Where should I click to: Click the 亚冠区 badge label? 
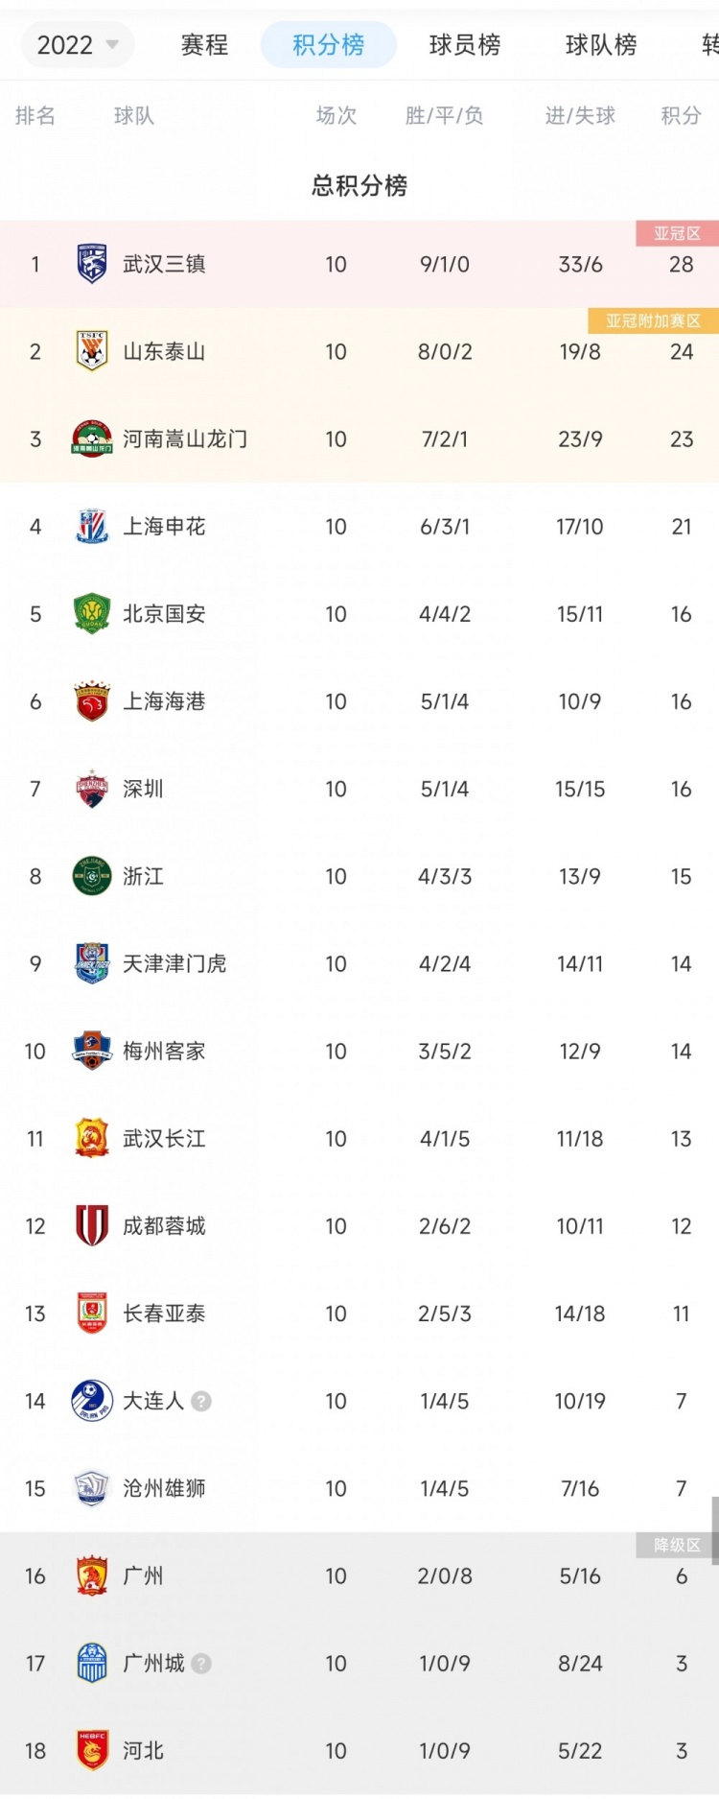tap(677, 232)
